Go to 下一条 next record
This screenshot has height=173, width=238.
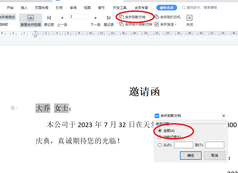pos(95,21)
